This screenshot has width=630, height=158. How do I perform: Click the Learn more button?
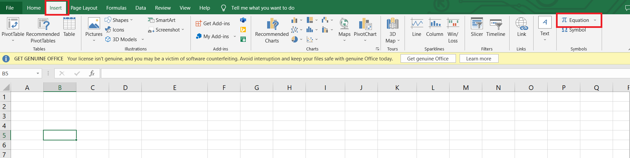(x=479, y=59)
